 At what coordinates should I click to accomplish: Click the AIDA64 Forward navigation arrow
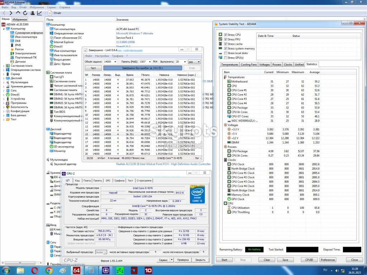[11, 13]
